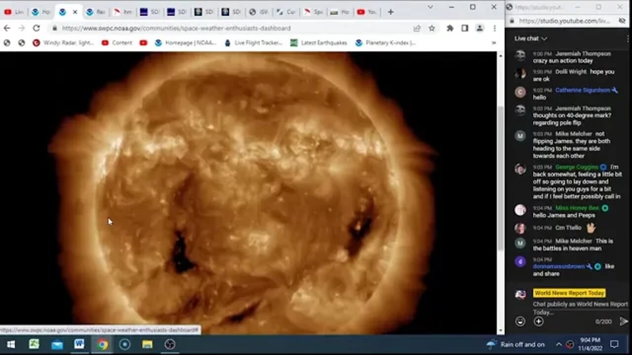Viewport: 632px width, 355px height.
Task: Open Chrome from the taskbar
Action: click(x=102, y=344)
